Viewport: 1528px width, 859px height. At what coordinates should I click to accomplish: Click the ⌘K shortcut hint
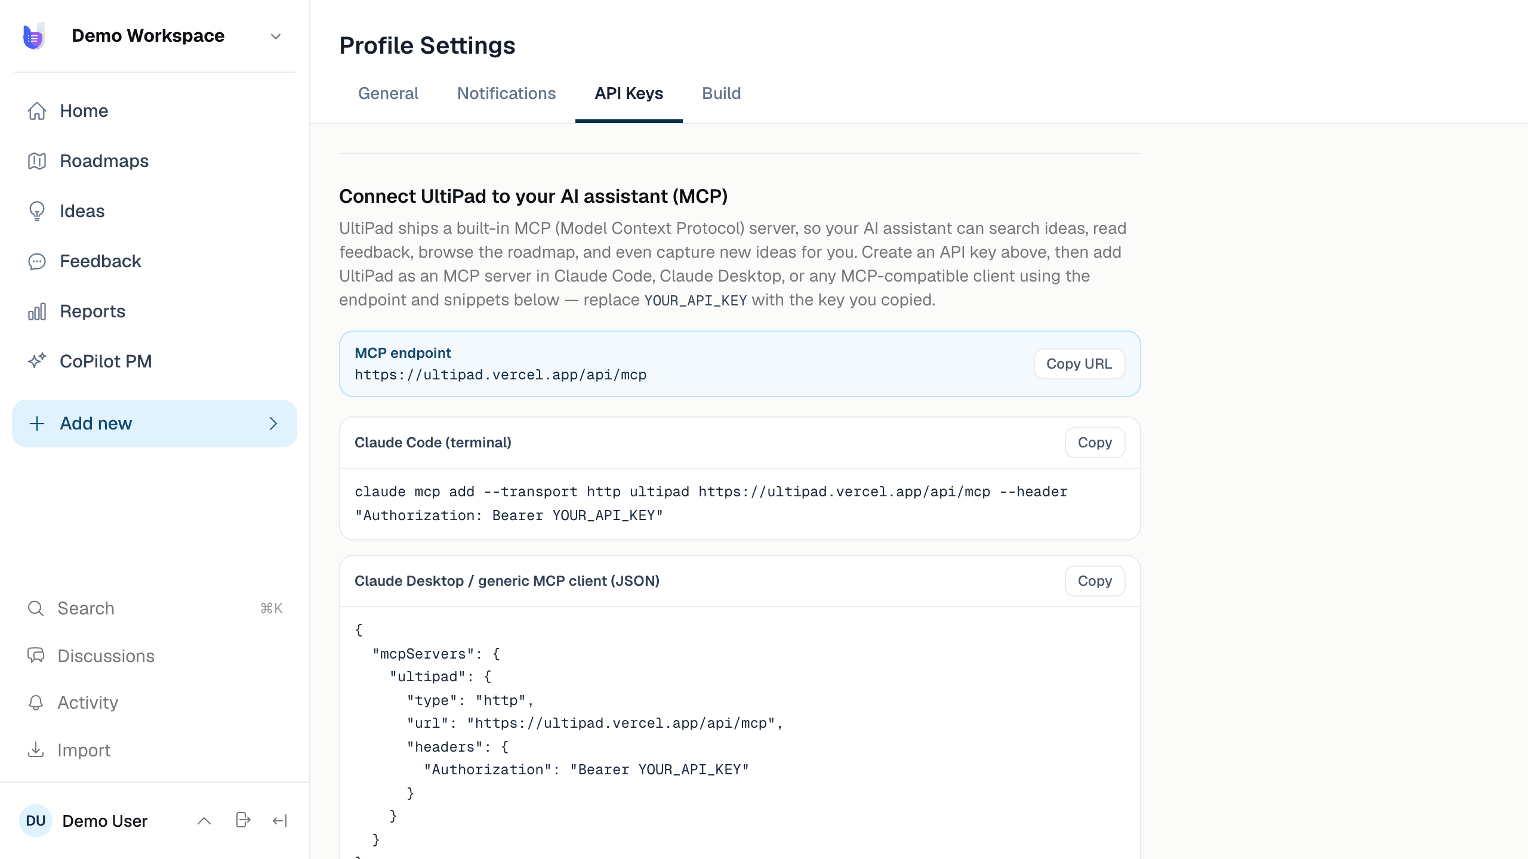[x=272, y=608]
